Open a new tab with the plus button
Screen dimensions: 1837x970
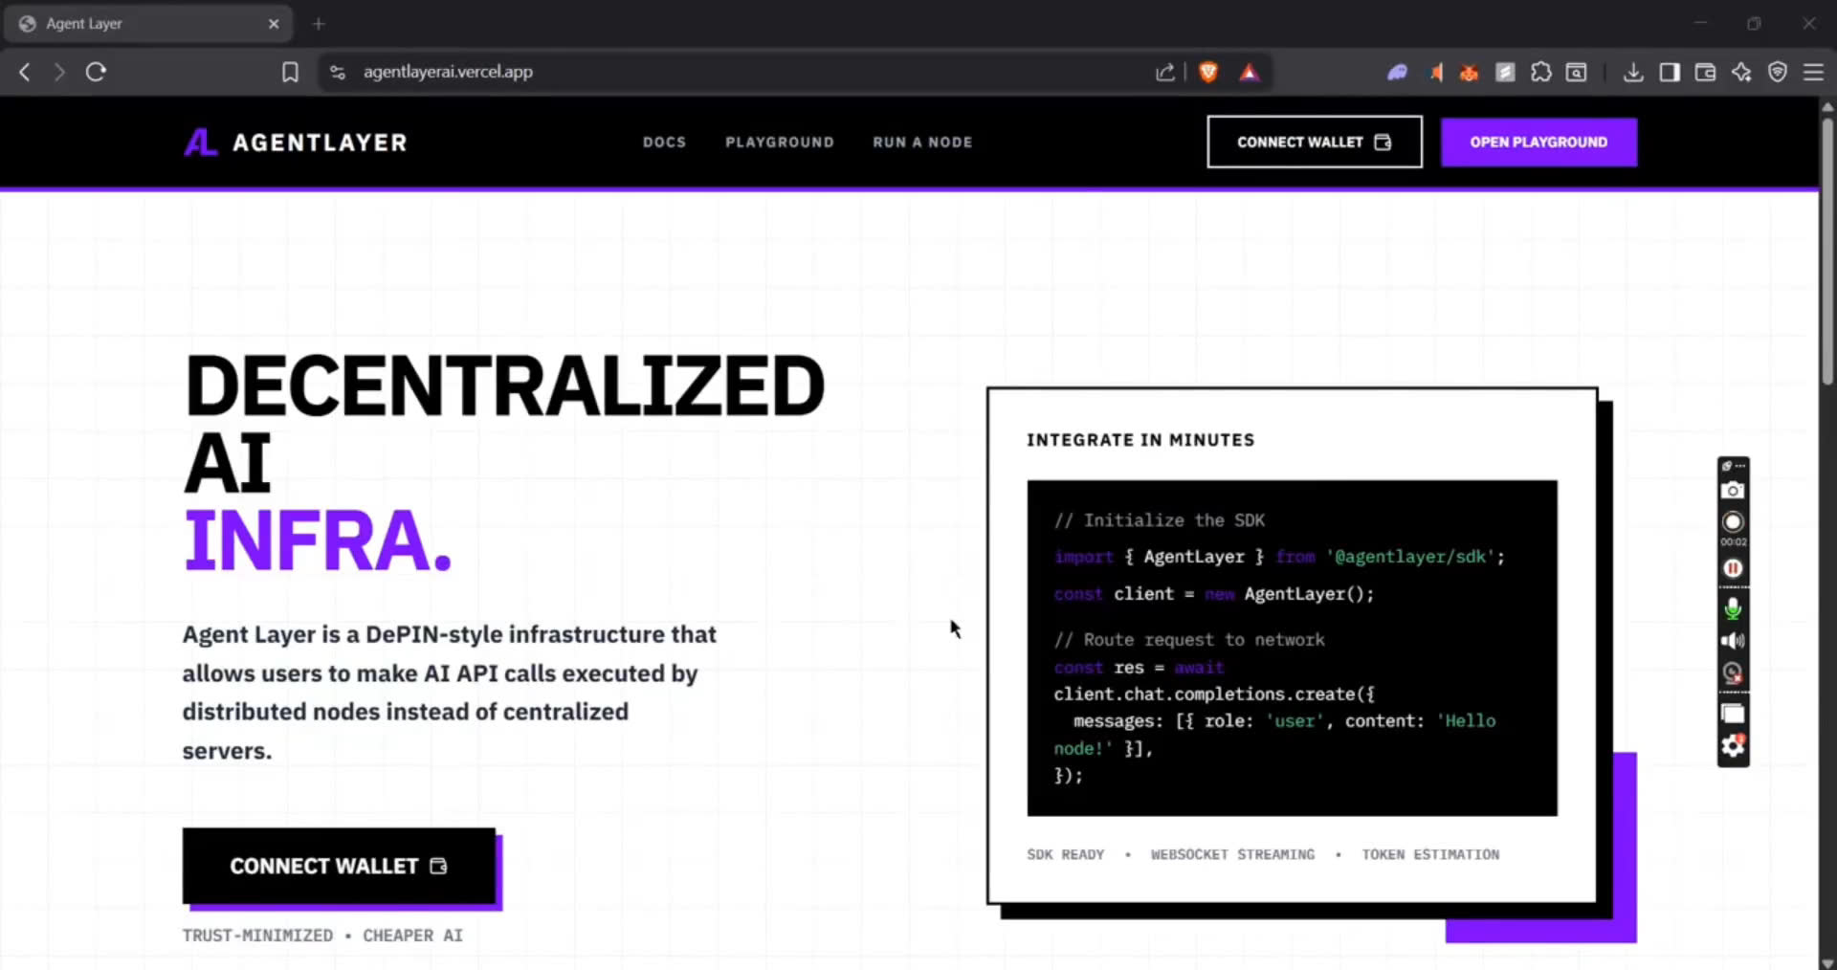tap(319, 23)
